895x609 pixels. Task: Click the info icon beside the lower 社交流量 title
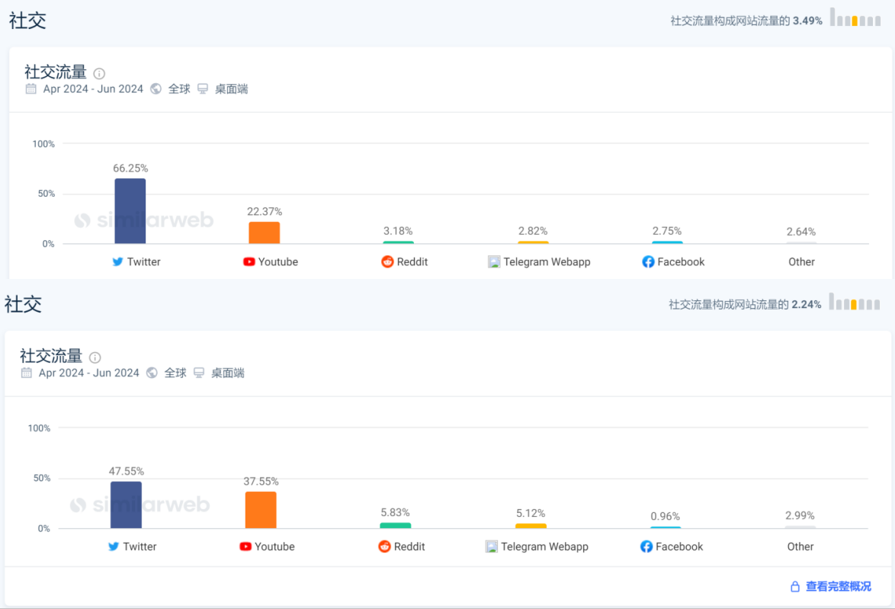pyautogui.click(x=95, y=357)
